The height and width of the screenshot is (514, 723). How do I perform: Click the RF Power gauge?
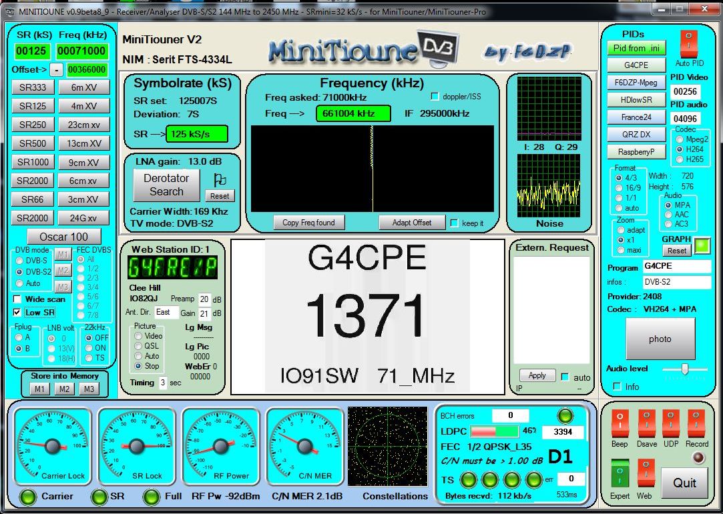[x=221, y=446]
